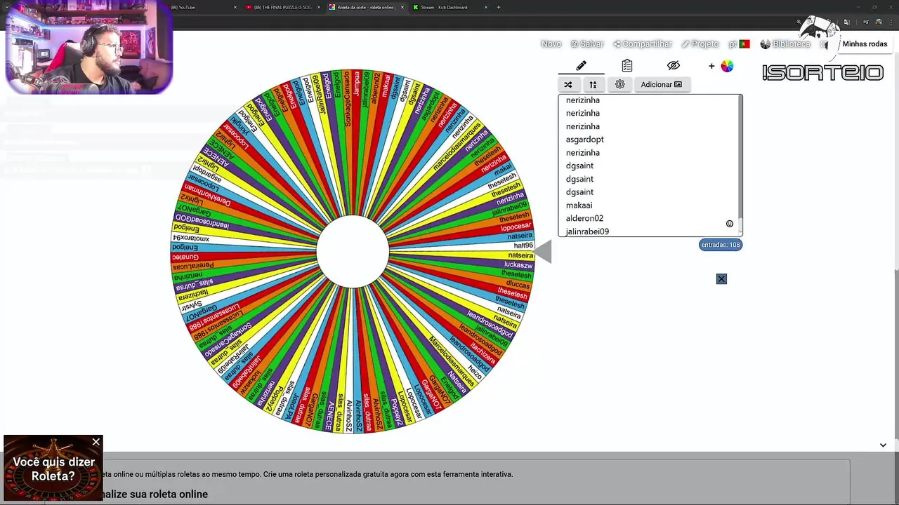This screenshot has width=899, height=505.
Task: Spin the wheel by clicking its center
Action: tap(353, 251)
